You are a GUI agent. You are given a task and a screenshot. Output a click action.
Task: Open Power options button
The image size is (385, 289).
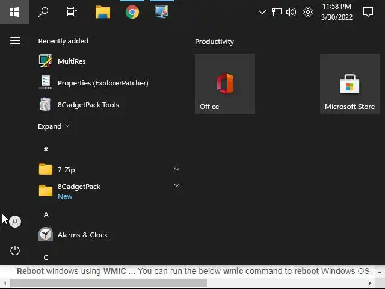15,250
